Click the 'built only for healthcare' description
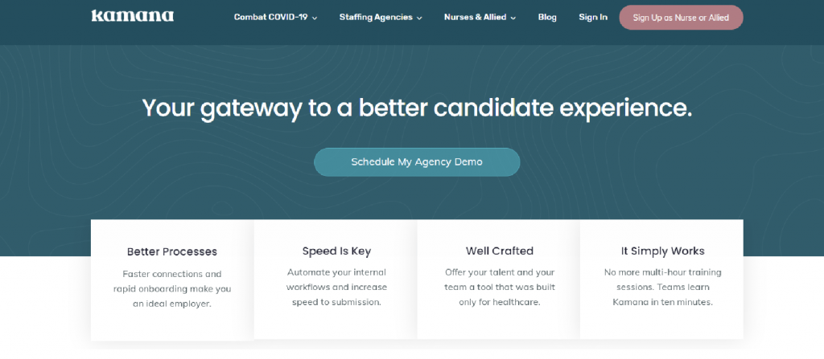This screenshot has height=359, width=824. [x=499, y=287]
